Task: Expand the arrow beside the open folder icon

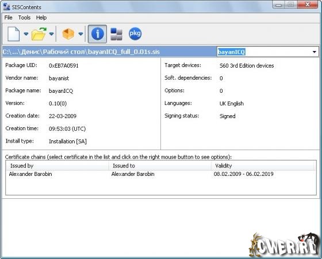Action: 52,34
